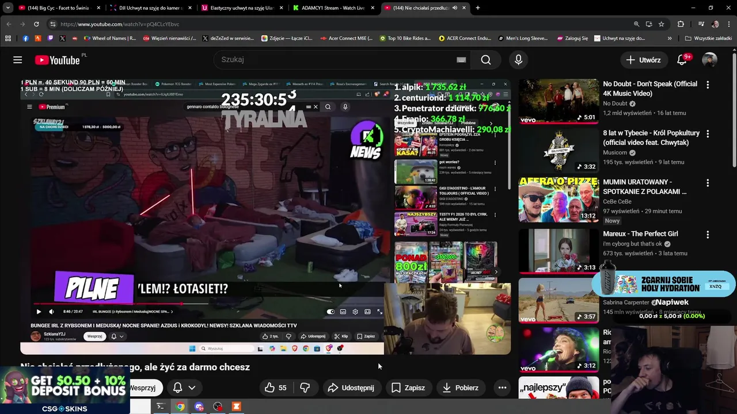Start voice search with the microphone
737x414 pixels.
point(518,60)
